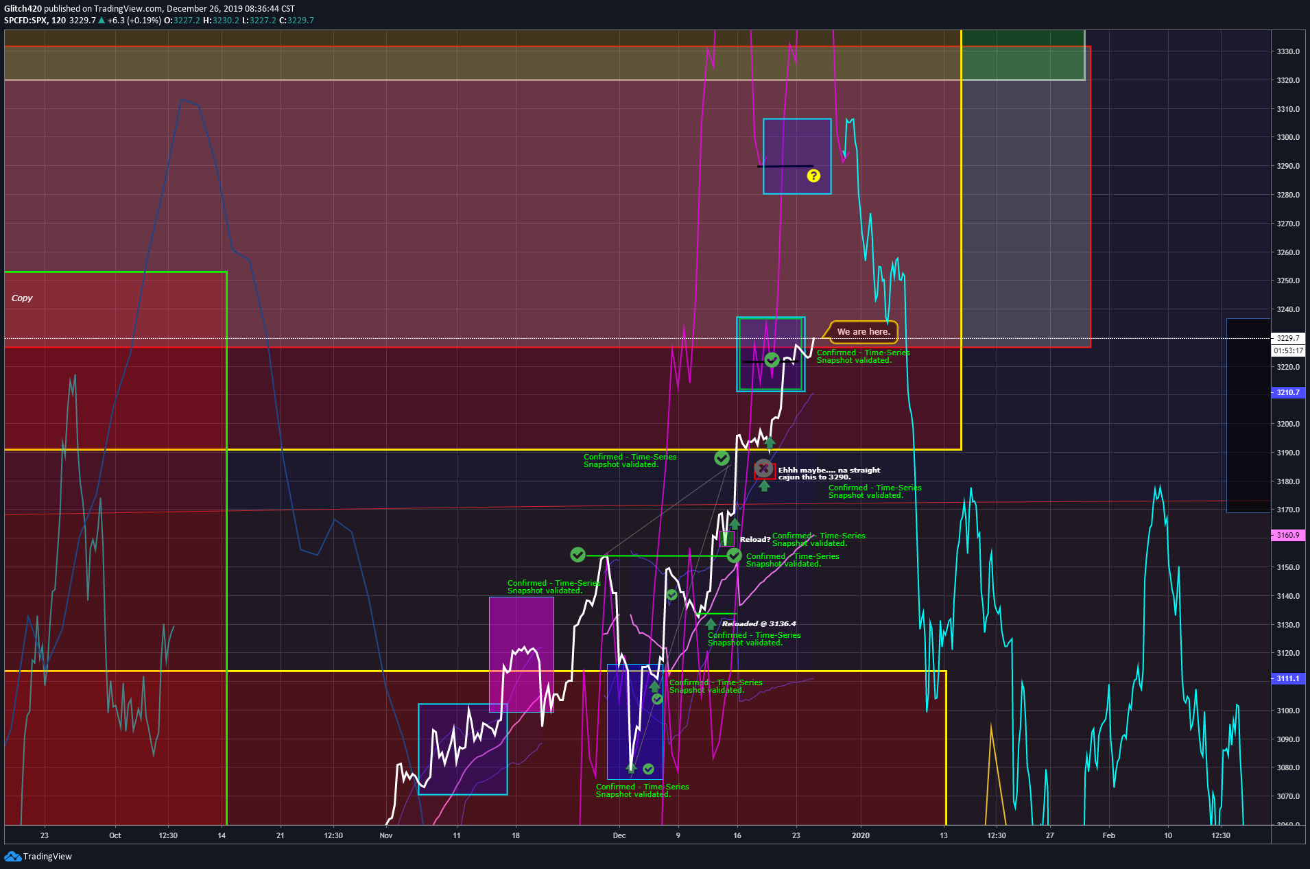Screen dimensions: 1310x869
Task: Click the 'Reload?' annotation text
Action: [754, 539]
